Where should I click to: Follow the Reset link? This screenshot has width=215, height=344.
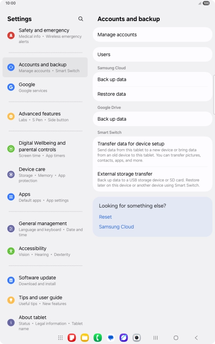[105, 217]
